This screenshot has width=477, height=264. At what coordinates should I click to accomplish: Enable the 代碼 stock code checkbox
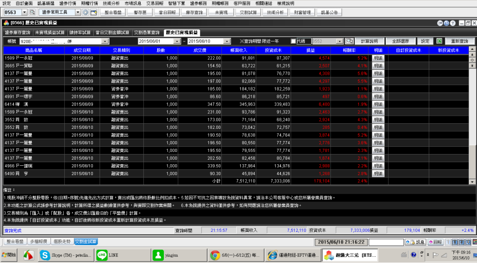pyautogui.click(x=293, y=41)
